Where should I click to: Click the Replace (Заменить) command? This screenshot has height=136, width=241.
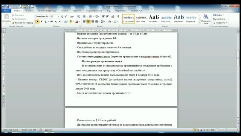219,19
